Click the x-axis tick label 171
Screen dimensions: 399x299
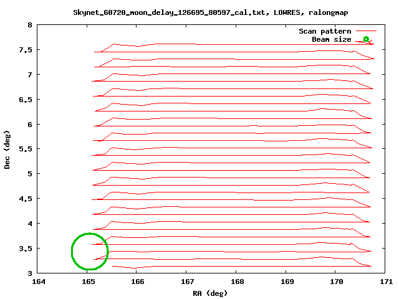coord(386,282)
